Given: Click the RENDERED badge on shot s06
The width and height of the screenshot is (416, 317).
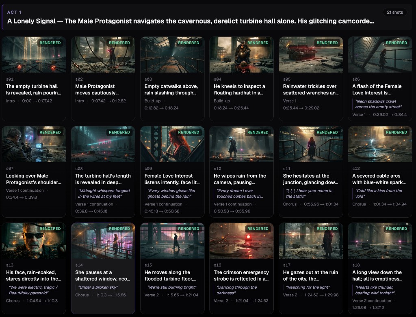Looking at the screenshot, I should click(397, 43).
